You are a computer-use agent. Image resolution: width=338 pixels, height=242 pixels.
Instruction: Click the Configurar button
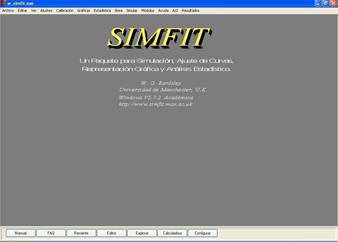click(x=203, y=233)
